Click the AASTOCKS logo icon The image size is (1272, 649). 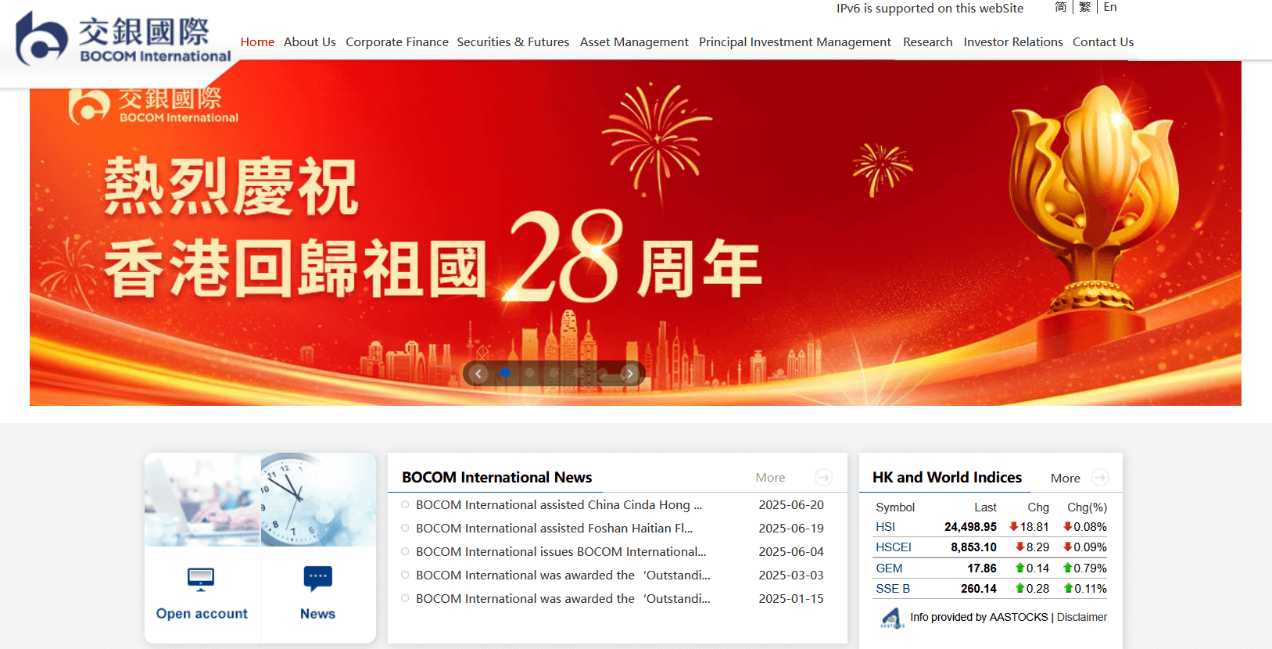point(892,618)
